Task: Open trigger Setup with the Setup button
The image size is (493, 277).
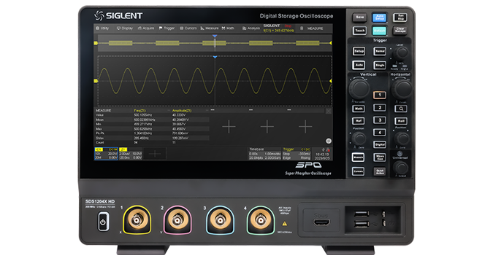Action: [359, 51]
